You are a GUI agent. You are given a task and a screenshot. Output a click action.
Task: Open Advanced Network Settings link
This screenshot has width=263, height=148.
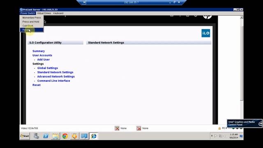point(56,76)
